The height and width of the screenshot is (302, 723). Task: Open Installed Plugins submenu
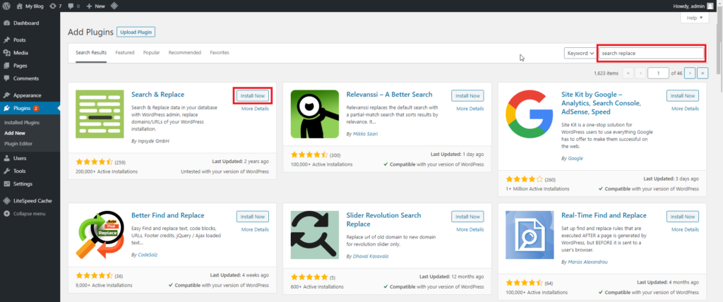tap(22, 123)
